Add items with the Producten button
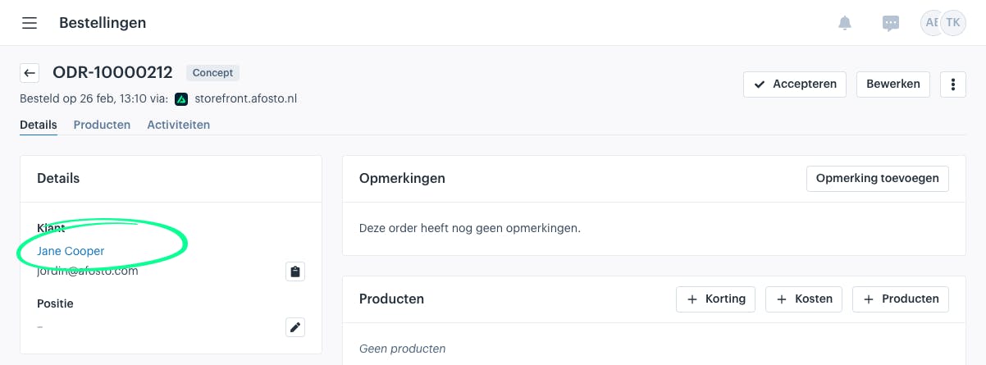Viewport: 986px width, 365px height. (x=901, y=299)
